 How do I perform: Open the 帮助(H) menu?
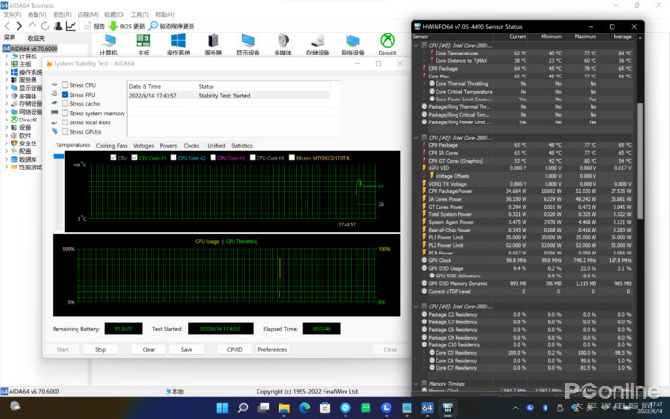pyautogui.click(x=165, y=15)
